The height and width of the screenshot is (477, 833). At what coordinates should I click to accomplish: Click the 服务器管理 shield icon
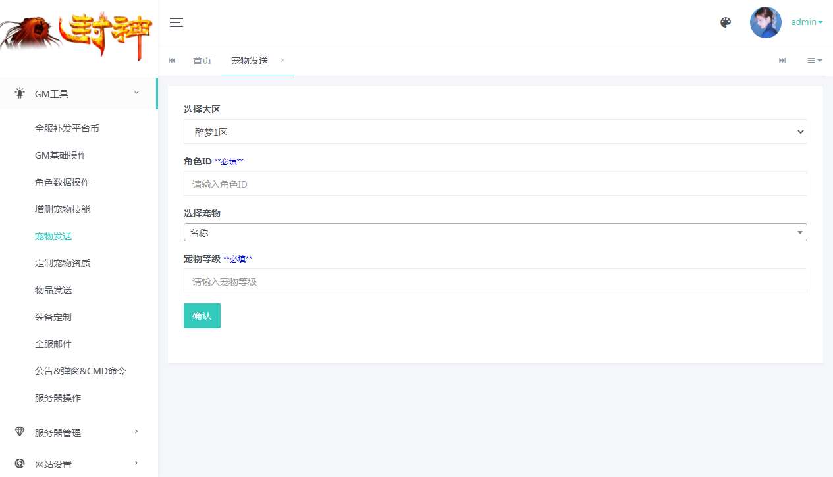(x=19, y=432)
